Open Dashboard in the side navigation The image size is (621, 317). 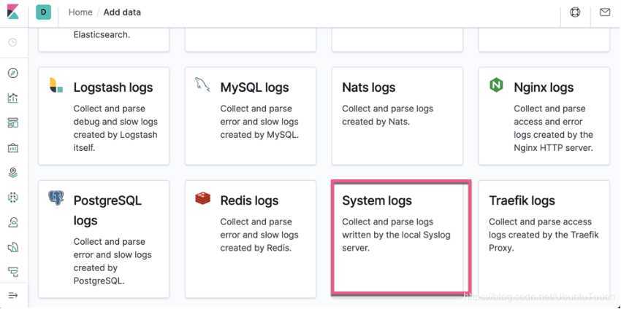(13, 122)
